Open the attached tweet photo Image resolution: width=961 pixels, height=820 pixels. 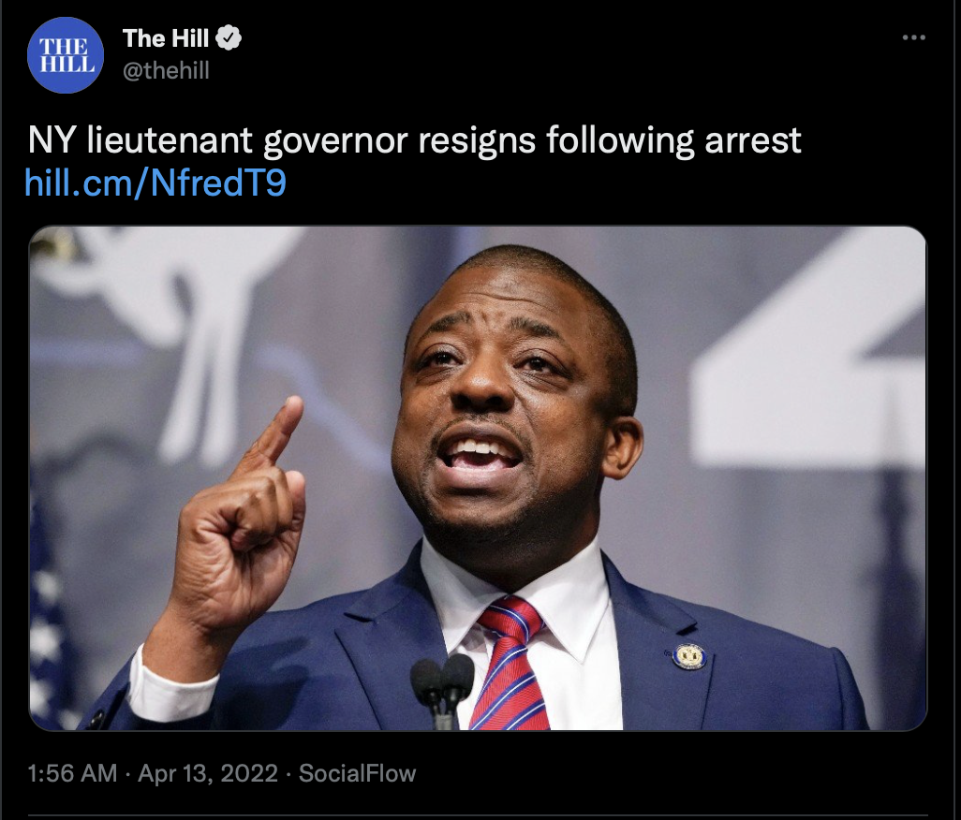pyautogui.click(x=478, y=478)
